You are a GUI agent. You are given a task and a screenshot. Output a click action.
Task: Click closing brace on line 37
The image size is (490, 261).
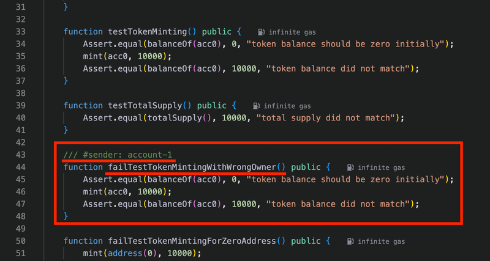click(x=66, y=81)
